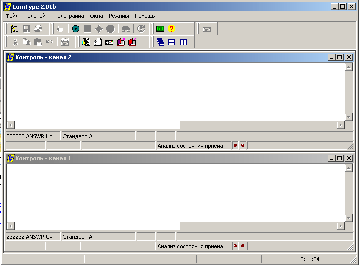Open the Файл menu
Screen dimensions: 359x265
(12, 16)
